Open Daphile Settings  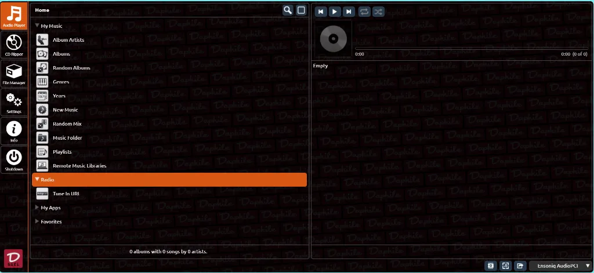(x=14, y=103)
